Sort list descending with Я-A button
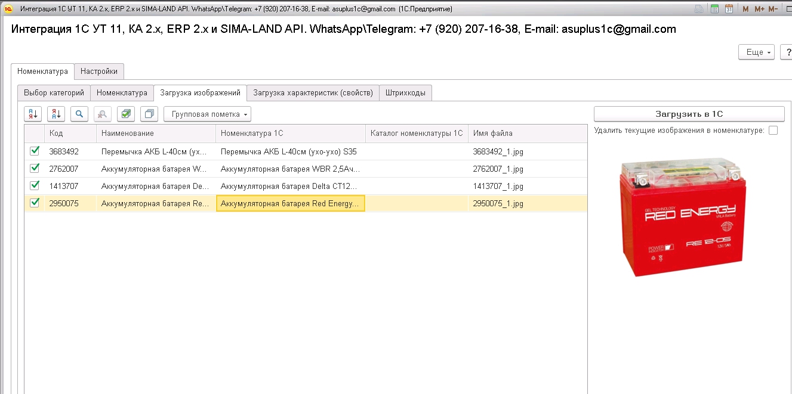The height and width of the screenshot is (394, 792). (56, 114)
